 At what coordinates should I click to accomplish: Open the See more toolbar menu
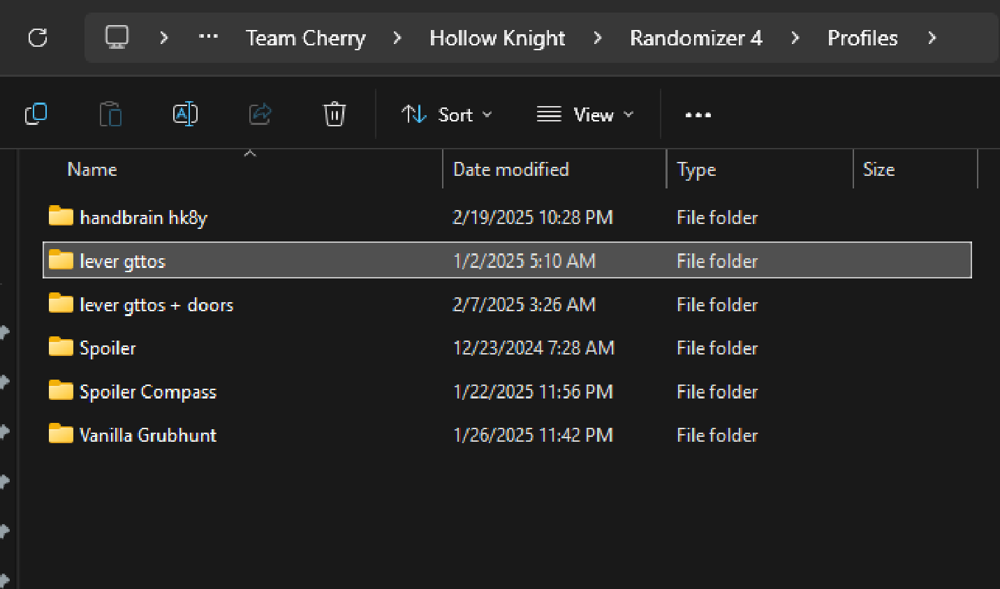(x=698, y=115)
